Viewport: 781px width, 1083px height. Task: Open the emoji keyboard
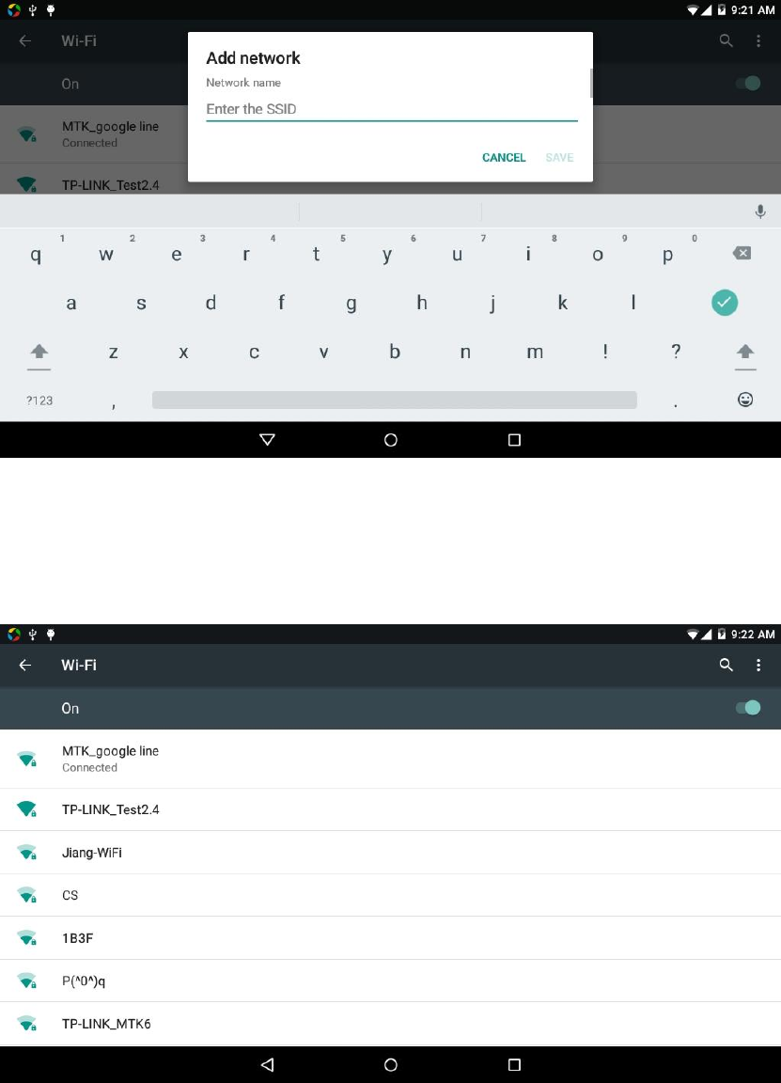coord(745,400)
